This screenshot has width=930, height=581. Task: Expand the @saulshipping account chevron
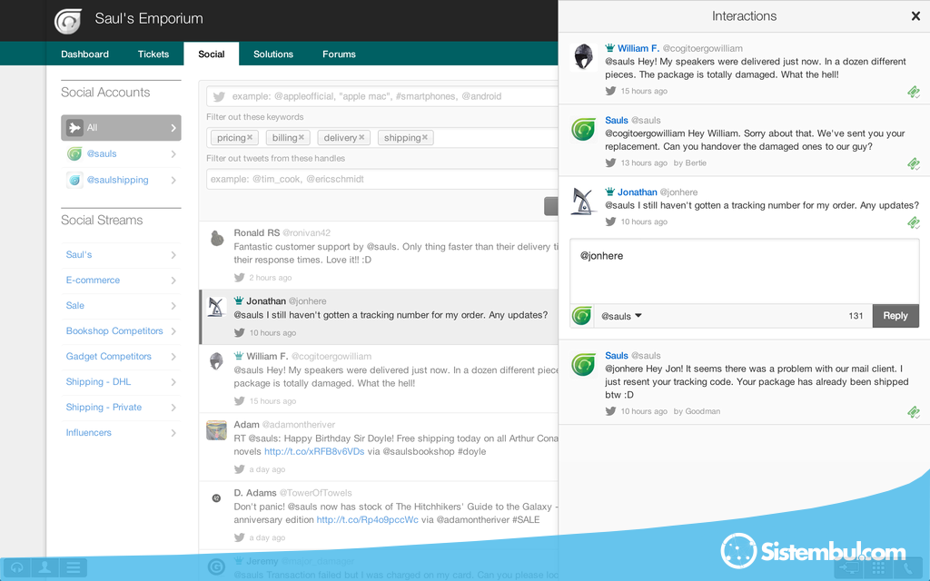(173, 181)
